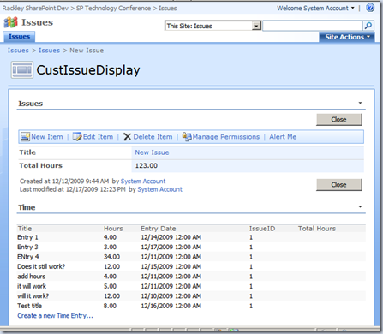Click the Entry Date column header

(159, 229)
